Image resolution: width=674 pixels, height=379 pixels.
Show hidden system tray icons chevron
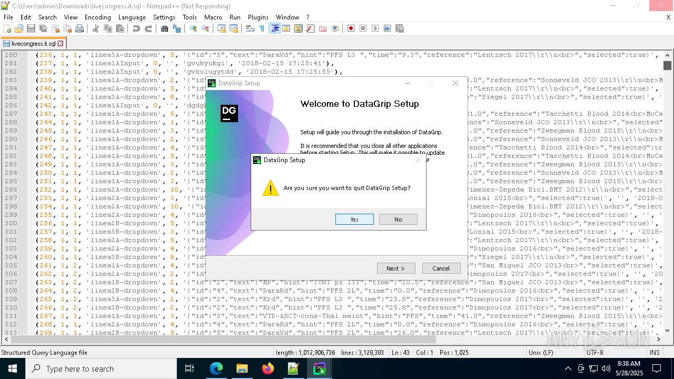[x=568, y=368]
